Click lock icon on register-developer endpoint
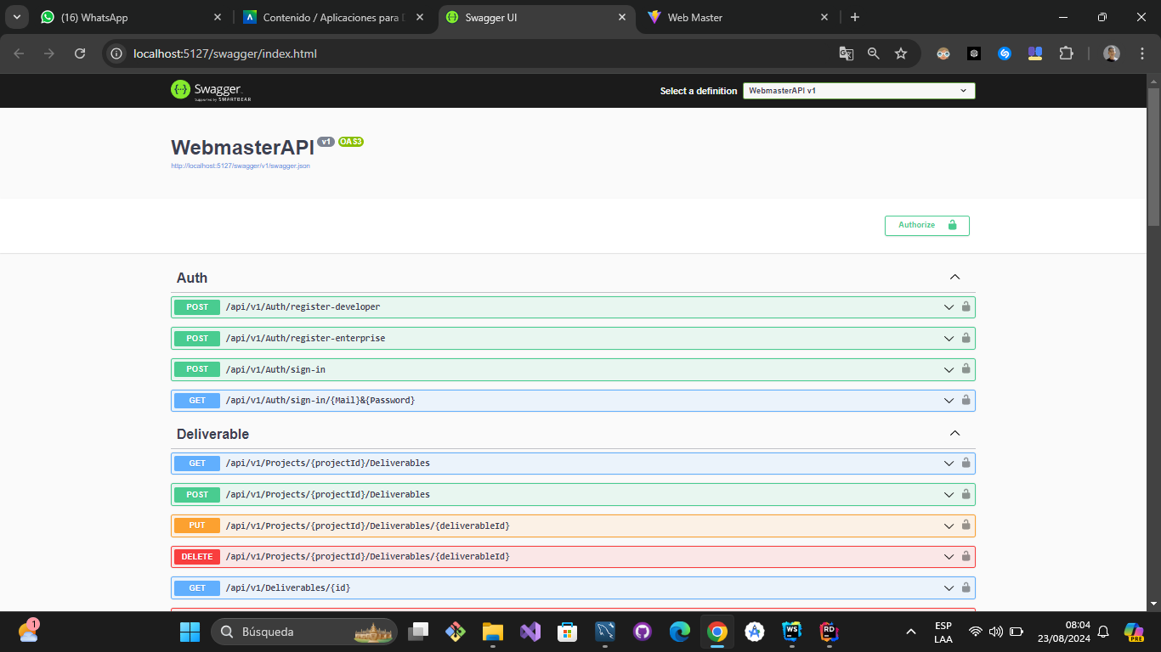 click(x=966, y=306)
